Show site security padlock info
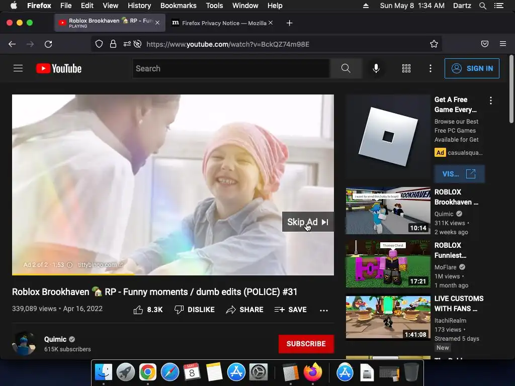Screen dimensions: 515x386 [x=113, y=44]
